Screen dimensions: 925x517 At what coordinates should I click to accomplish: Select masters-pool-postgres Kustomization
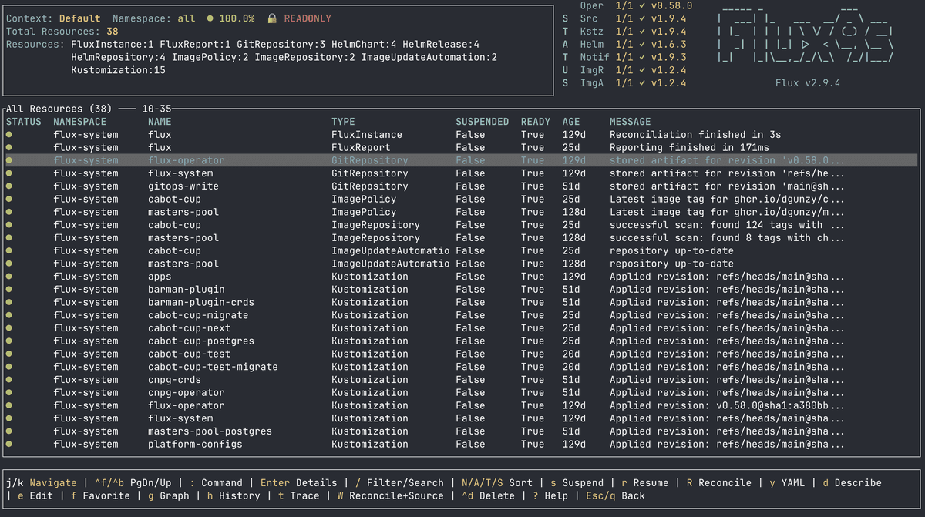click(210, 431)
